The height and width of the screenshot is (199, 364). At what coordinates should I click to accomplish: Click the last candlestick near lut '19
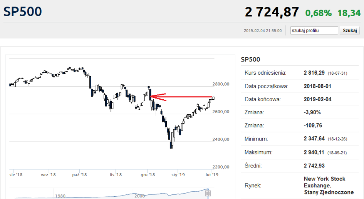pos(213,98)
